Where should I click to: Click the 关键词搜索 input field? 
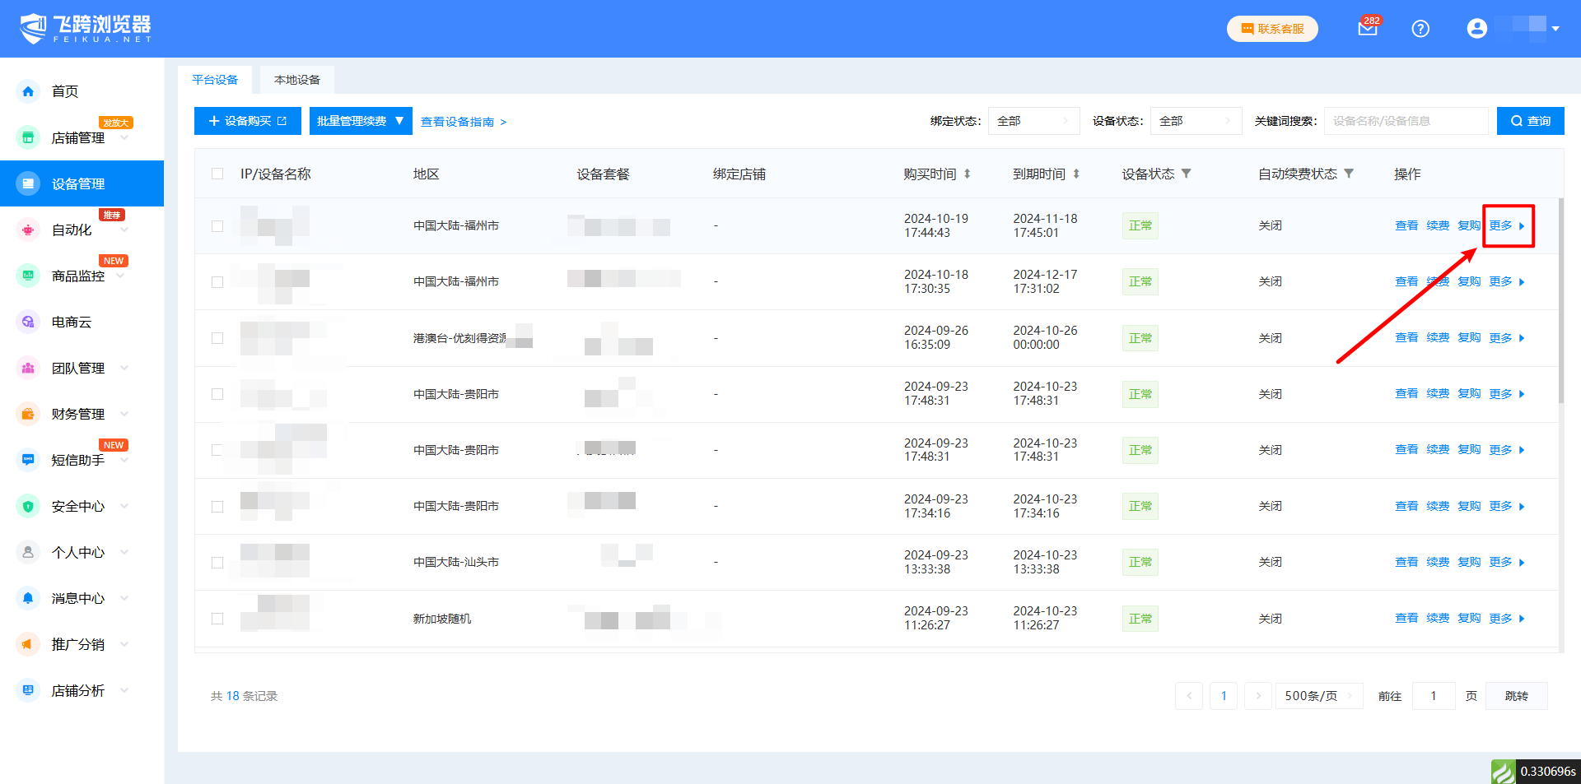point(1406,121)
